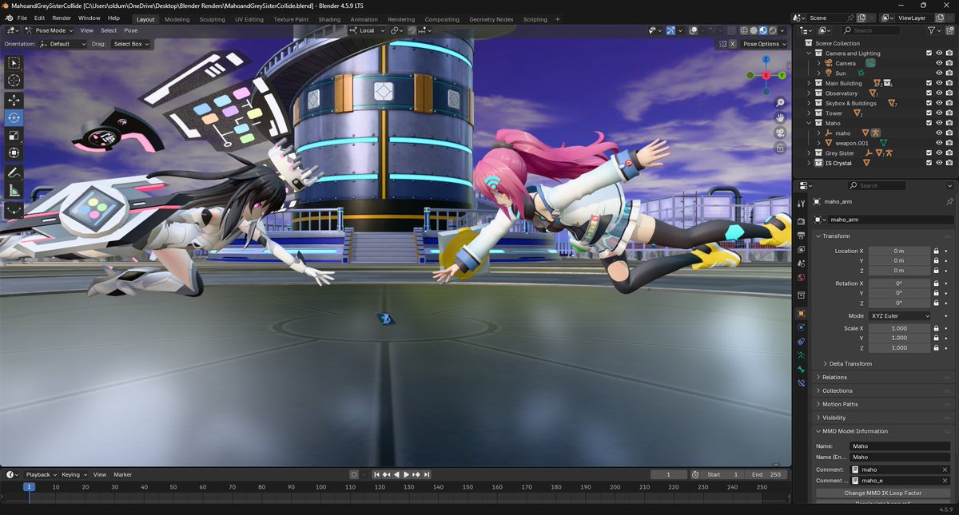Open the Local transform orientation dropdown
The width and height of the screenshot is (959, 515).
pos(367,30)
